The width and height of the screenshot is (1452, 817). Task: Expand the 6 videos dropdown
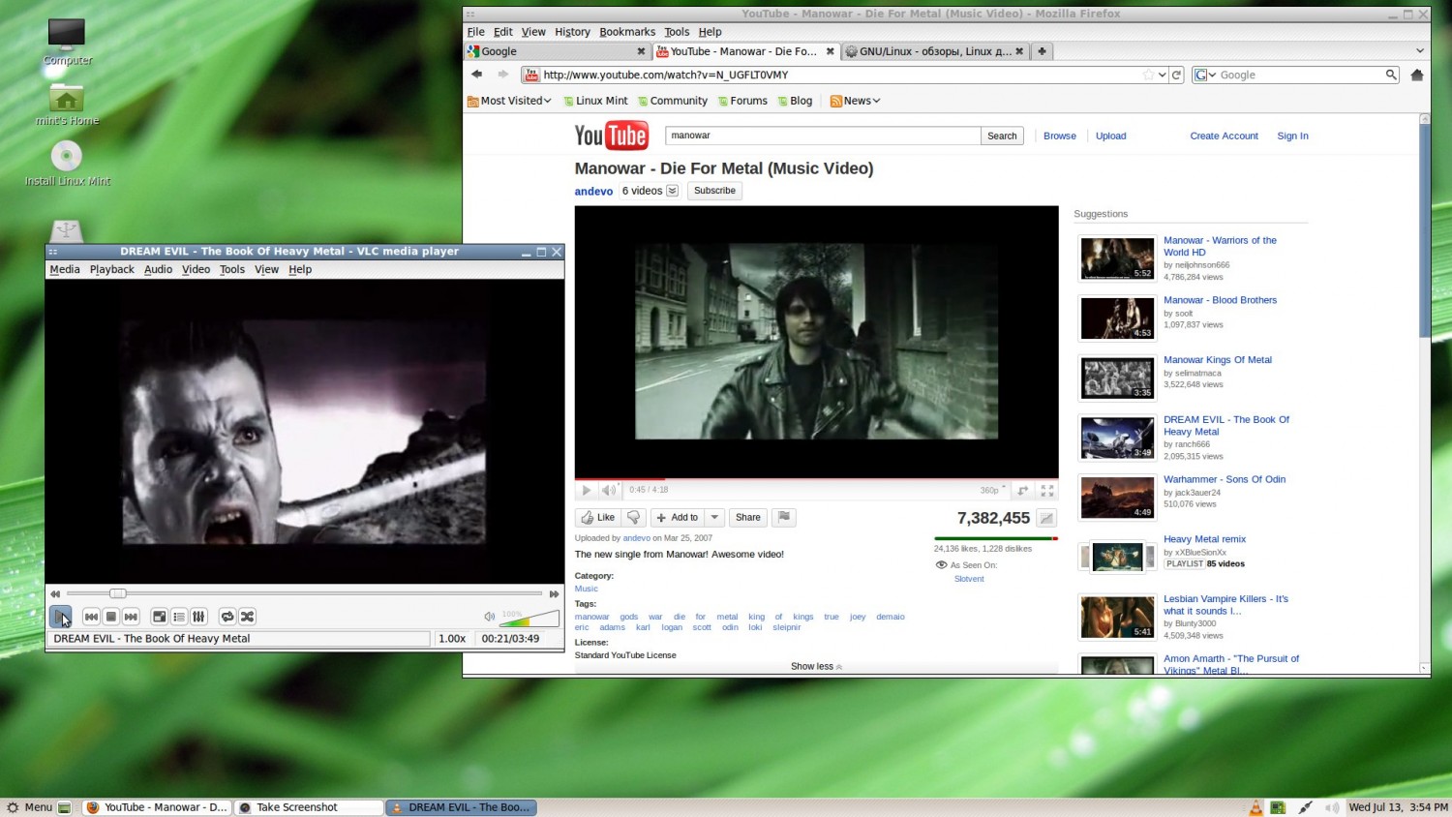[673, 191]
